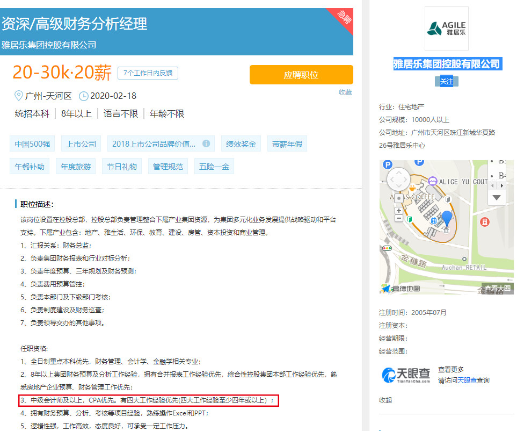Image resolution: width=524 pixels, height=431 pixels.
Task: Click the traffic light toggle on map
Action: click(x=387, y=248)
